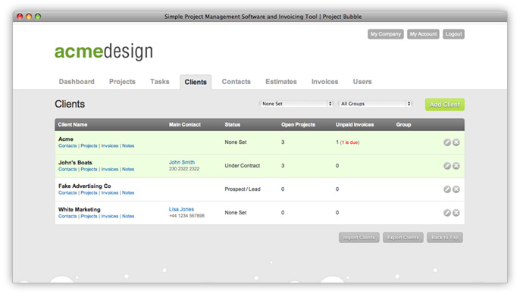
Task: Delete John's Boats client entry
Action: (456, 166)
